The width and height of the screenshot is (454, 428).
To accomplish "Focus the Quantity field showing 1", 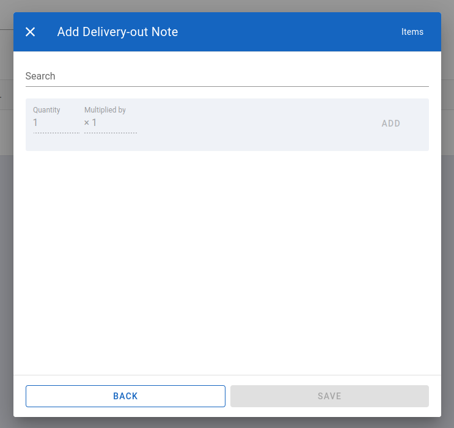I will (x=55, y=123).
